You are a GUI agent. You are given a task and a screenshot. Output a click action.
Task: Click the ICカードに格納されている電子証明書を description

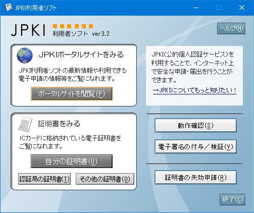[70, 138]
